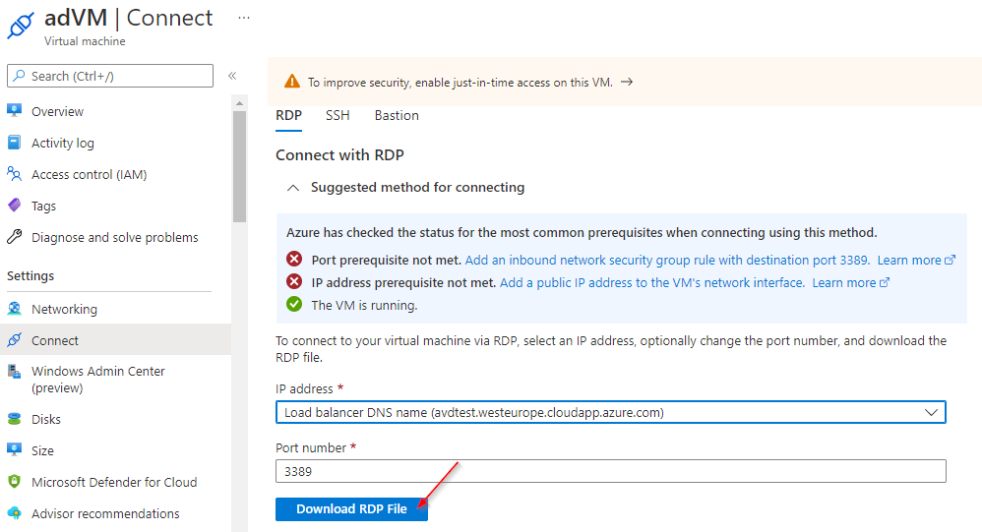This screenshot has height=532, width=982.
Task: Click the Disks icon
Action: (x=15, y=419)
